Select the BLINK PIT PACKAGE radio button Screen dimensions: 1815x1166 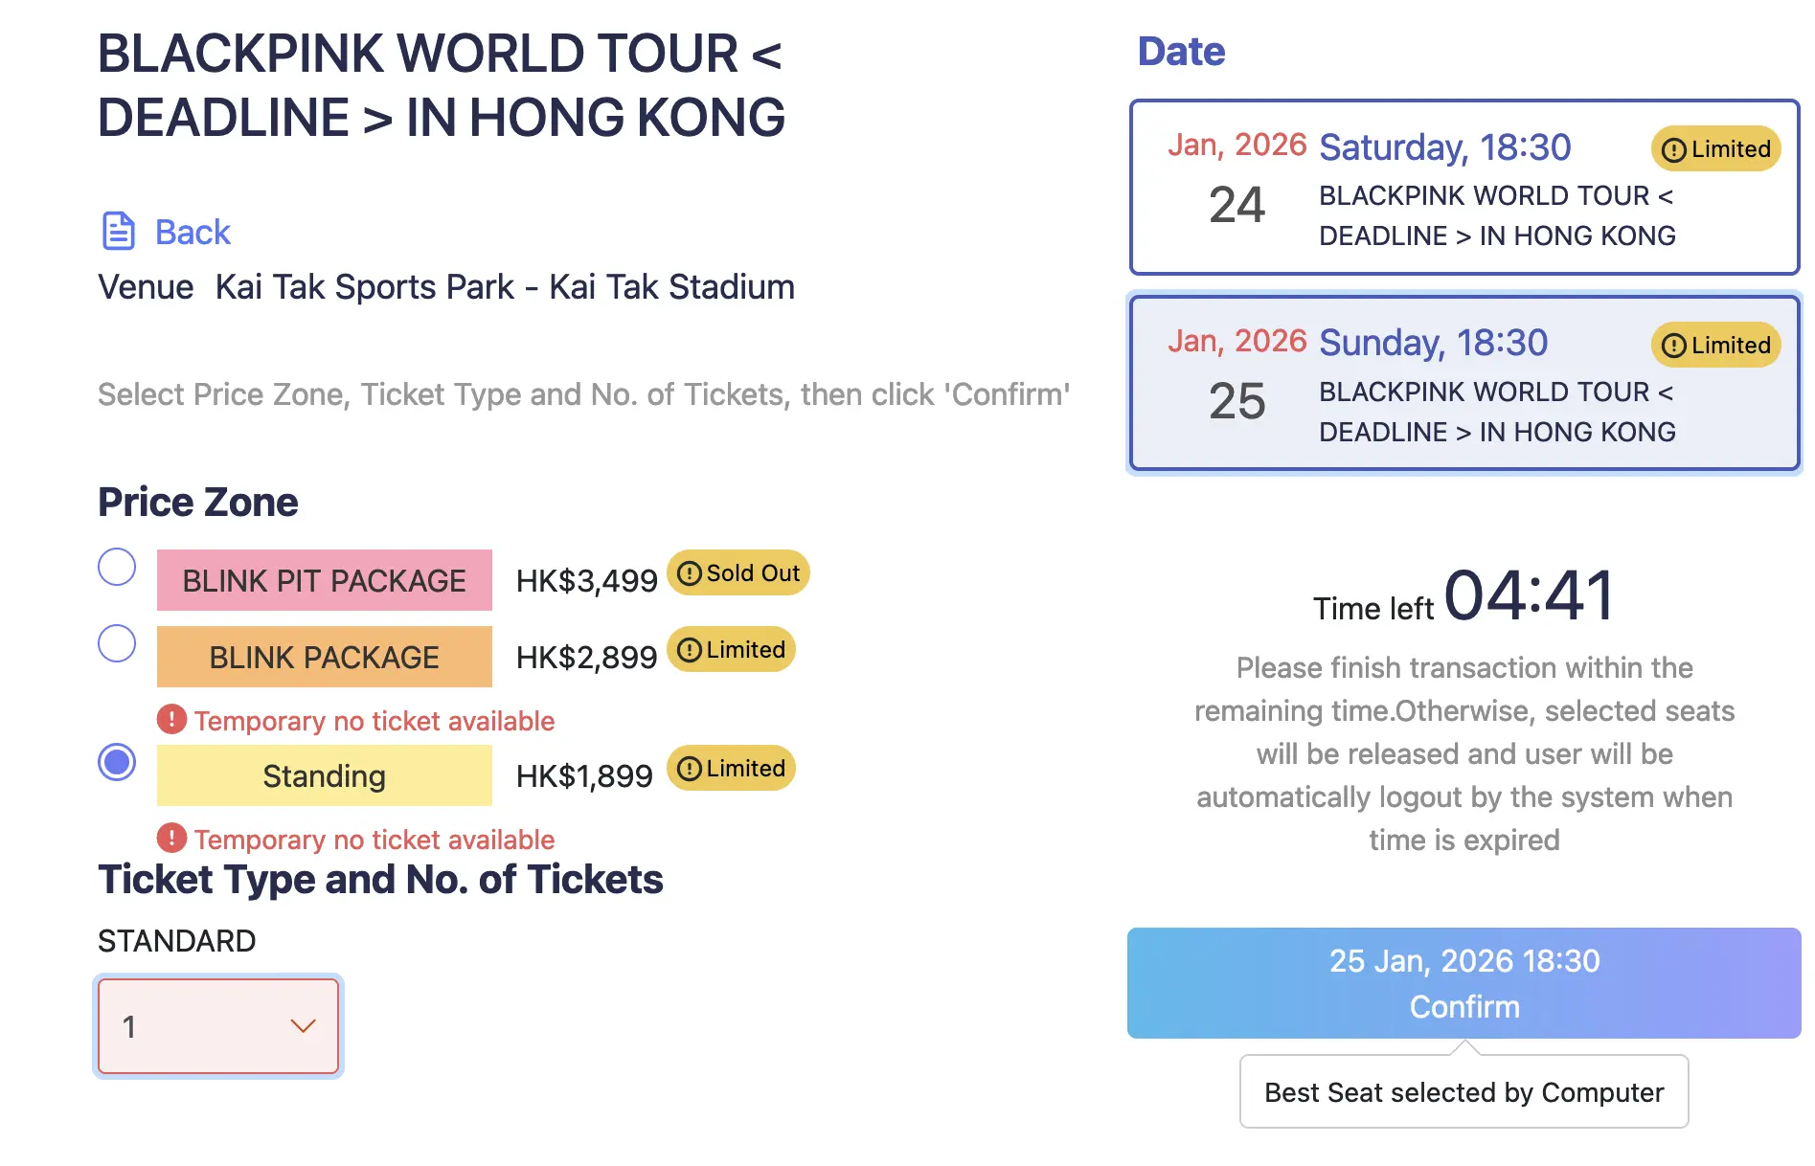pos(117,567)
